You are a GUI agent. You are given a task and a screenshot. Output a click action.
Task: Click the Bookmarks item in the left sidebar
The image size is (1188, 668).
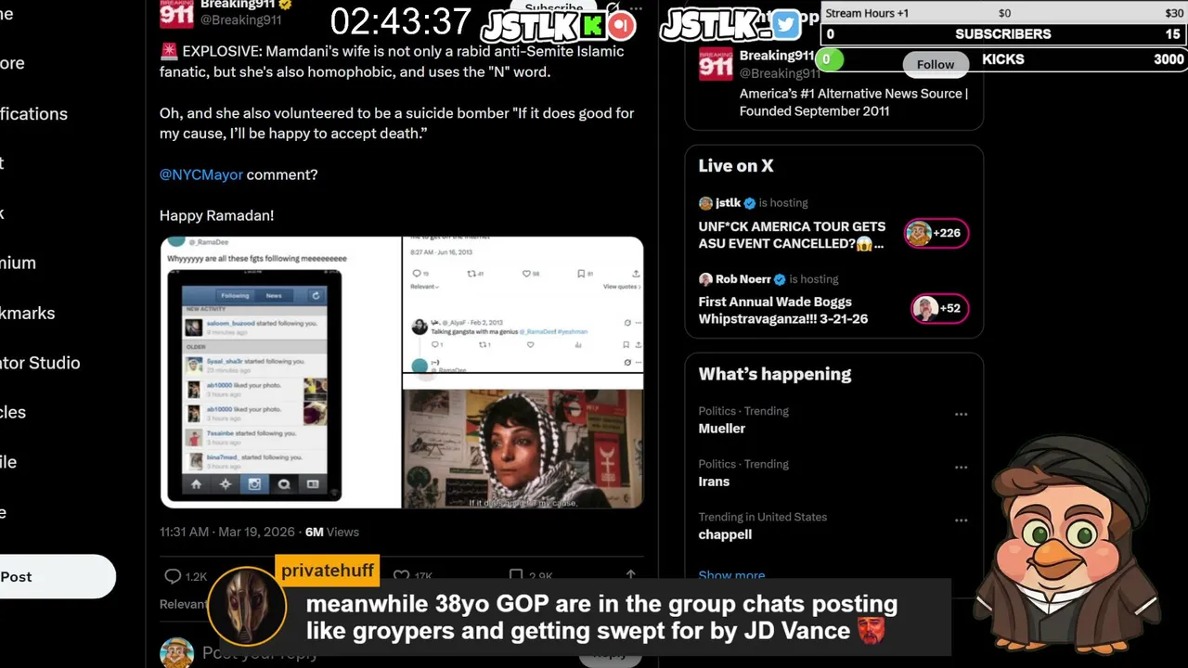[41, 313]
